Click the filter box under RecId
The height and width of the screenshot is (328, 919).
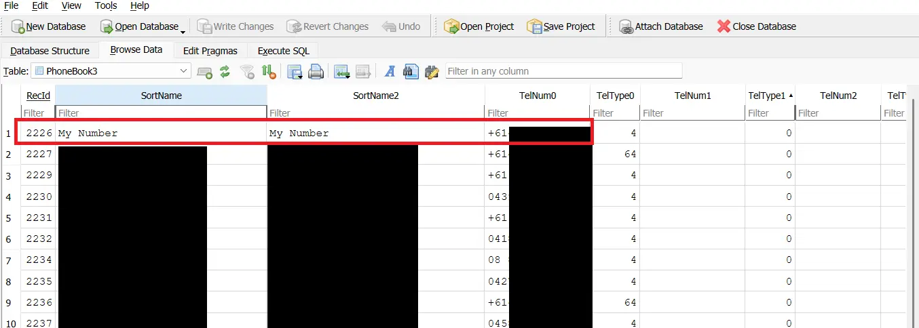pos(38,113)
